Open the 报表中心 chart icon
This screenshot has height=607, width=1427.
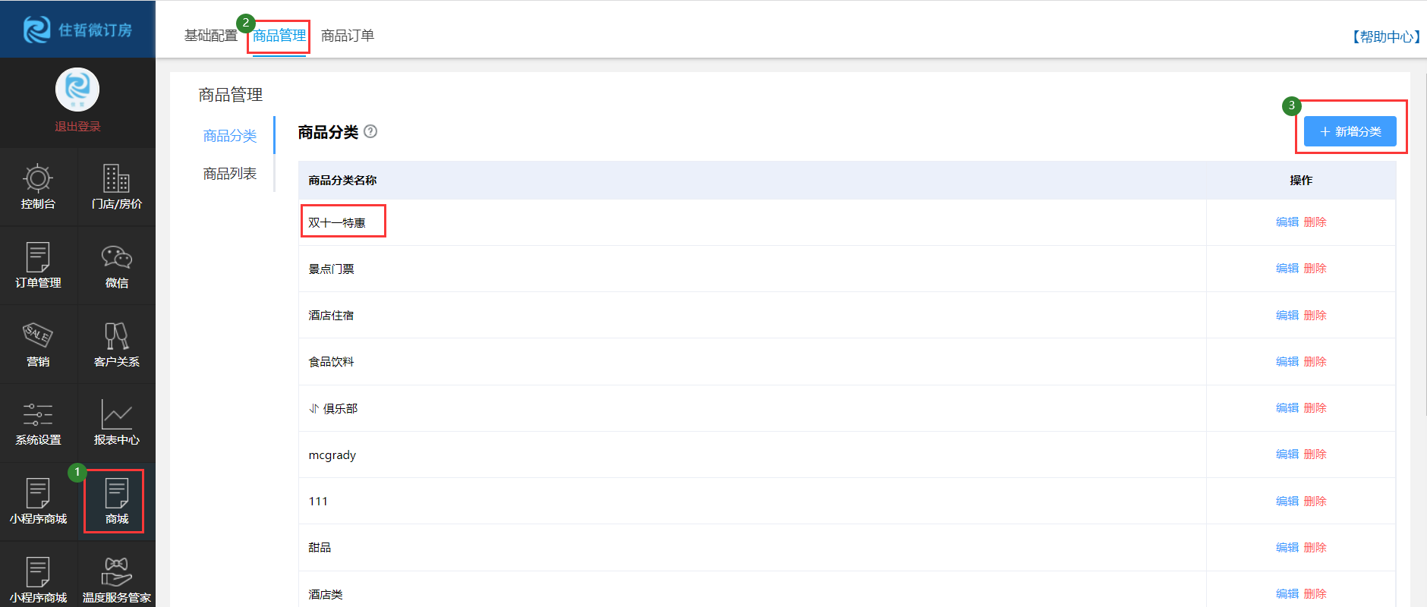tap(116, 423)
